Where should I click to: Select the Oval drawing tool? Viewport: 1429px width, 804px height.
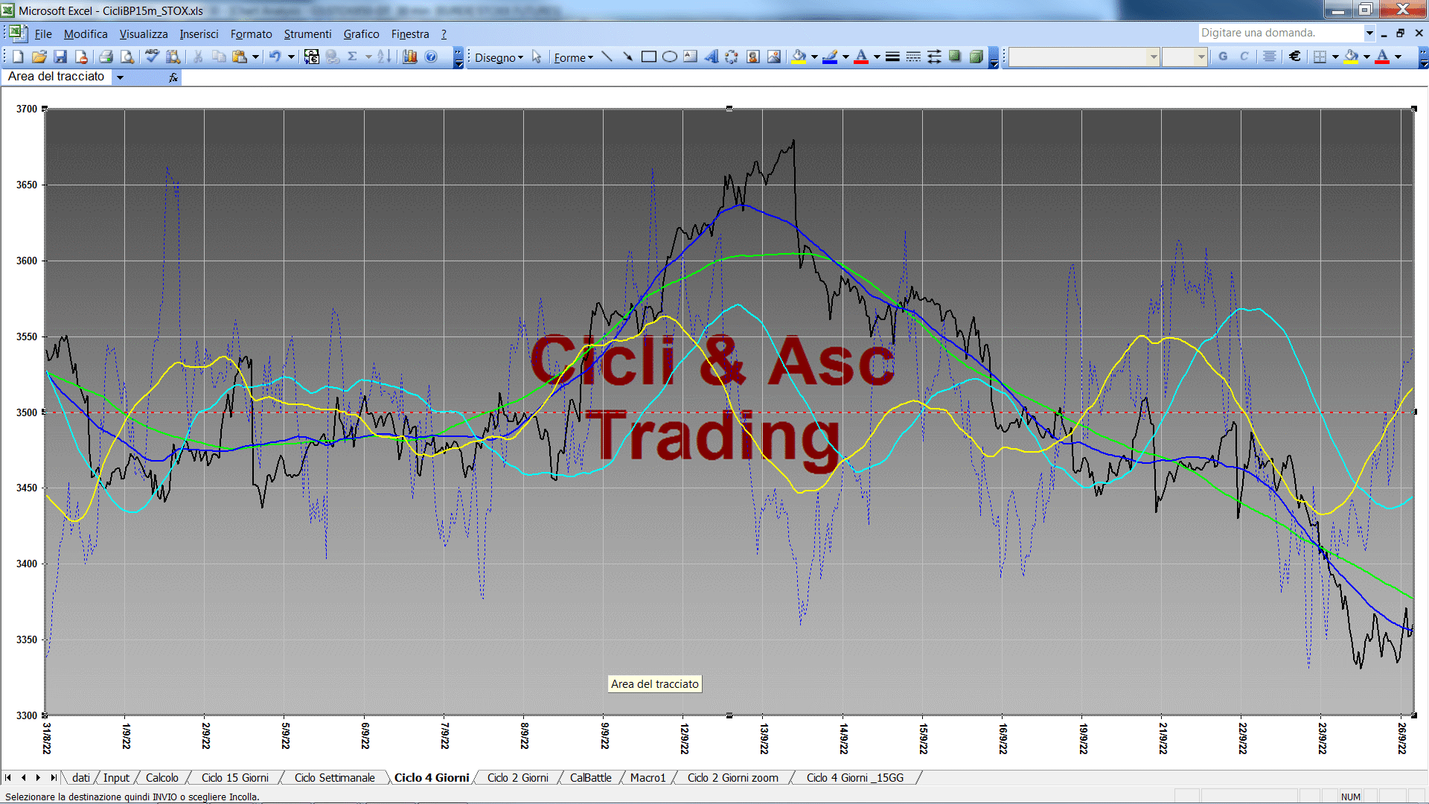[670, 57]
